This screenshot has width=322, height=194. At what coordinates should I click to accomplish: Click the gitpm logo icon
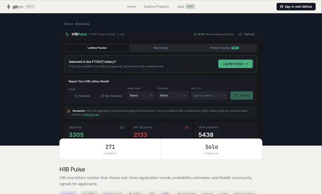8,7
